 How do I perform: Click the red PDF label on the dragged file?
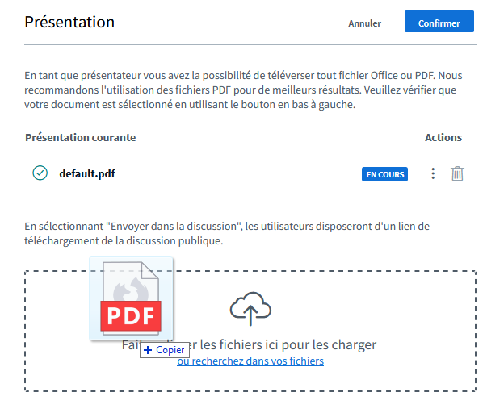coord(131,315)
